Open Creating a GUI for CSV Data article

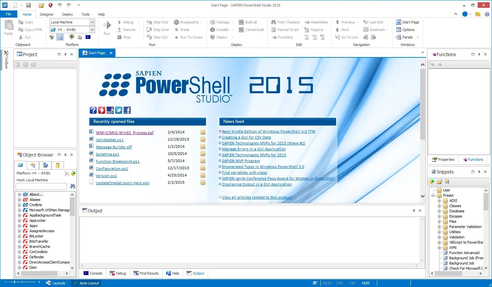(x=246, y=137)
